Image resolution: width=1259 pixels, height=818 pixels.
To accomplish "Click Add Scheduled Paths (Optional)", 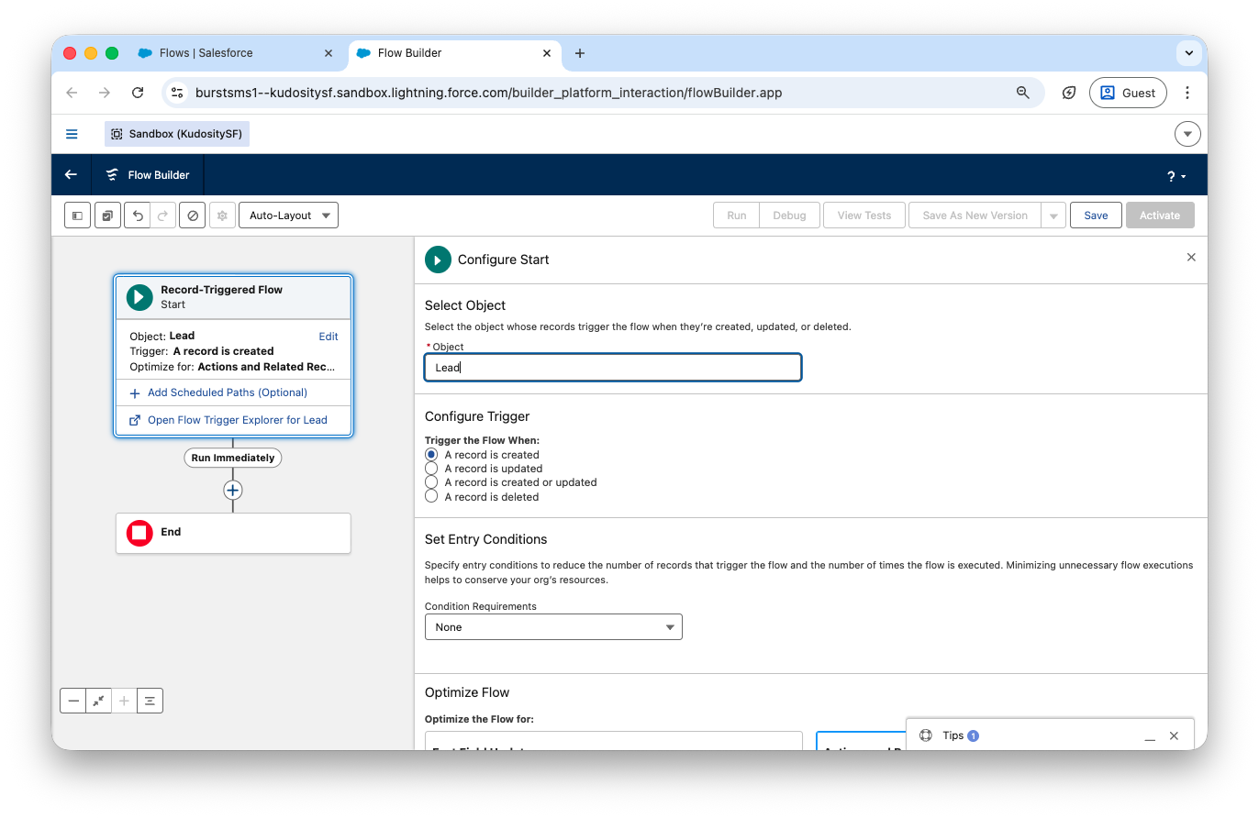I will [227, 392].
